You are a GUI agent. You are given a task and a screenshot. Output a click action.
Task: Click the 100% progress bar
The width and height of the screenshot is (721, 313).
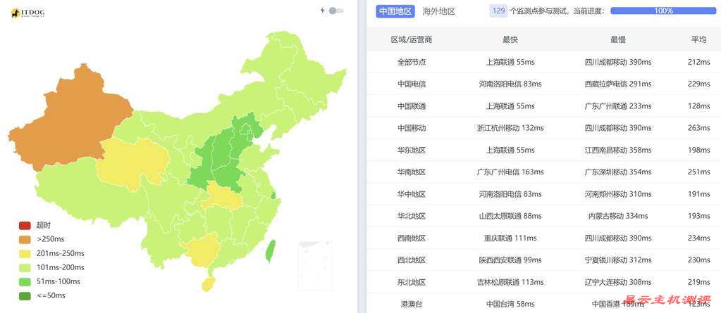[x=663, y=11]
